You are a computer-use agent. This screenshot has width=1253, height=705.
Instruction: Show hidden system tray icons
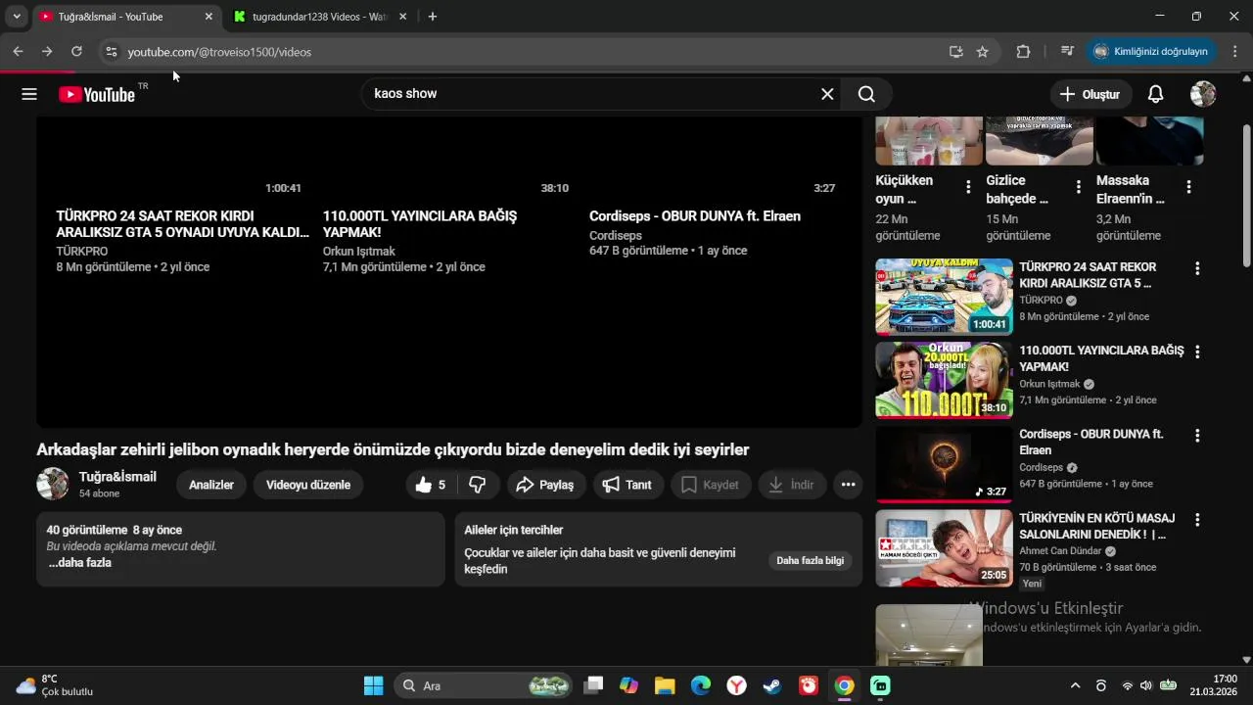[x=1075, y=685]
